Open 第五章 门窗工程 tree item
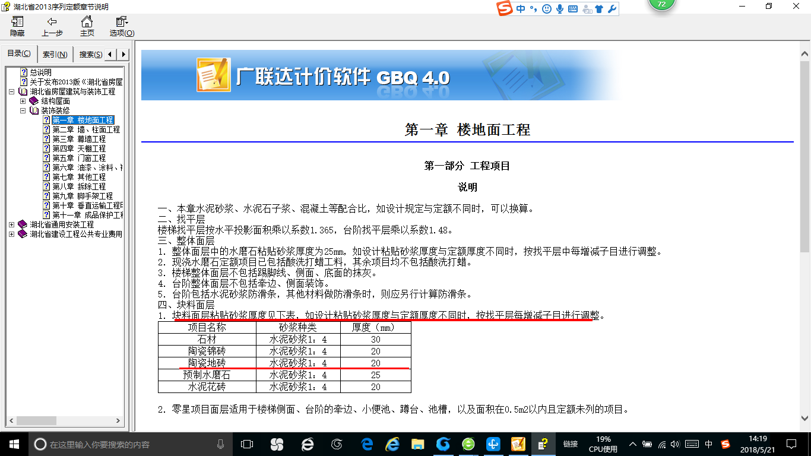Image resolution: width=811 pixels, height=456 pixels. click(x=79, y=158)
